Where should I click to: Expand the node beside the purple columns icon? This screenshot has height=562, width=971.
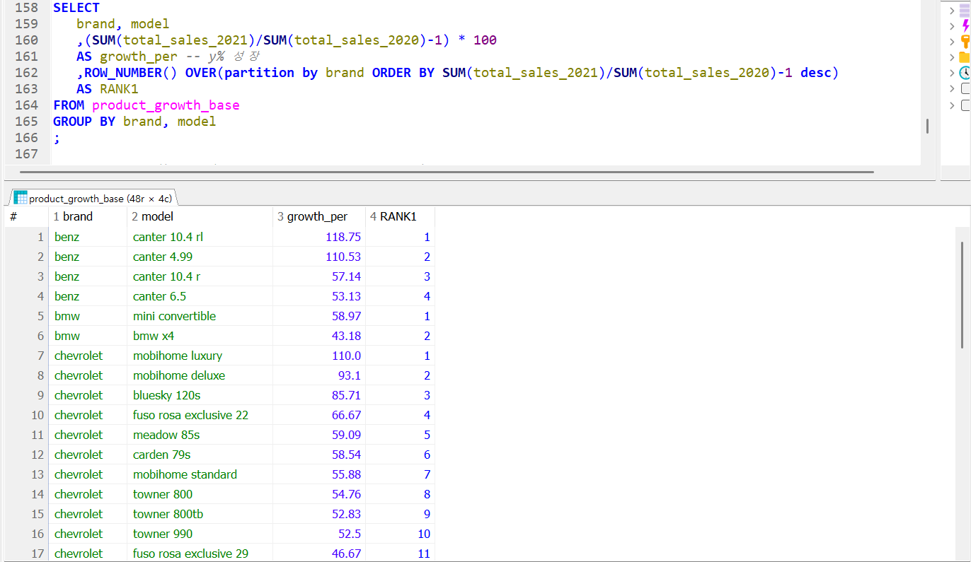(952, 10)
